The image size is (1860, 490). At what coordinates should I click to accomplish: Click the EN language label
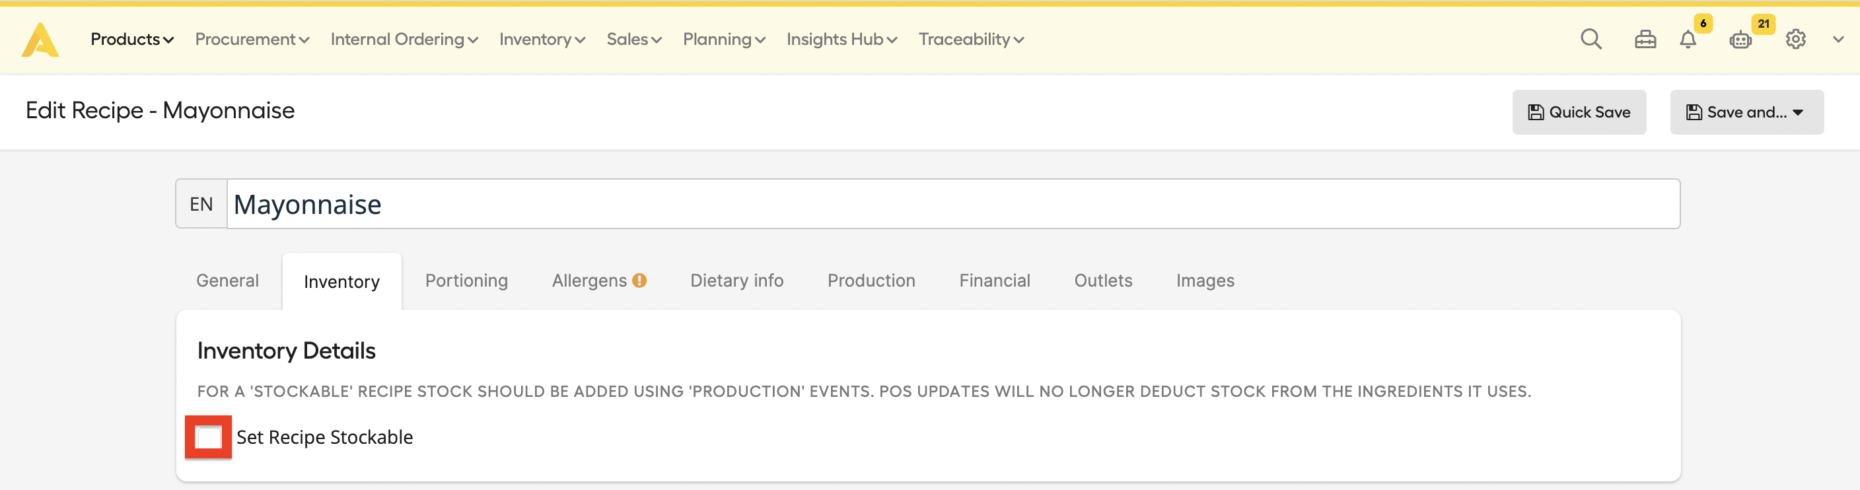(201, 204)
